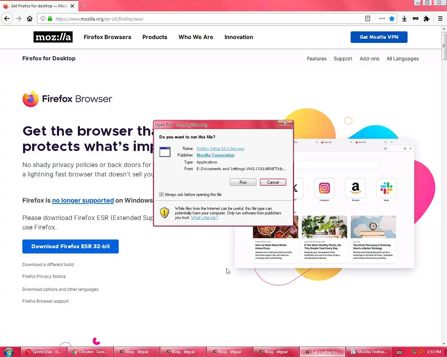Image resolution: width=447 pixels, height=357 pixels.
Task: Open page actions three-dot menu
Action: point(382,19)
